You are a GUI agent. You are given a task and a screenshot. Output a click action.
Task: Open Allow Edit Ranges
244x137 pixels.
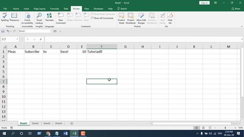click(141, 18)
